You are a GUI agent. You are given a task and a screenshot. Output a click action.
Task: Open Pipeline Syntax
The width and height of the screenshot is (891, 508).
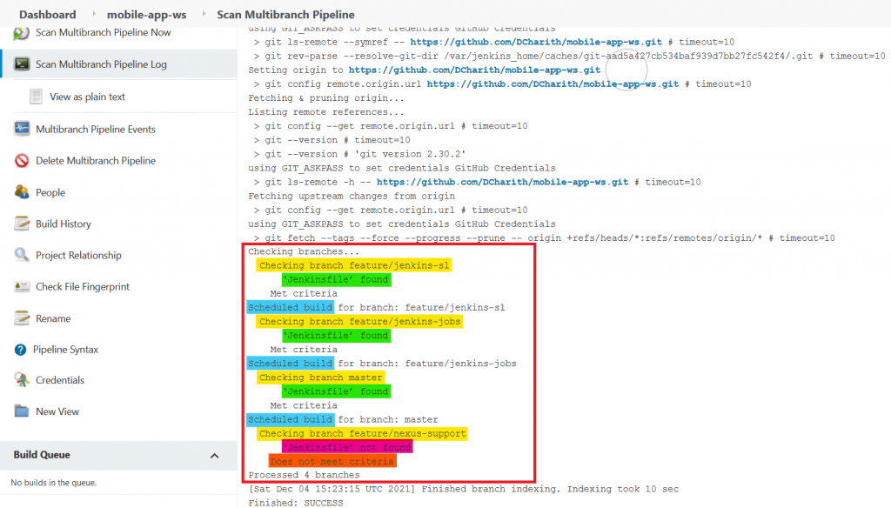(65, 350)
